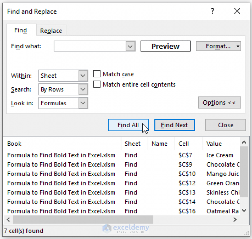Click the Preview format box

click(x=165, y=46)
